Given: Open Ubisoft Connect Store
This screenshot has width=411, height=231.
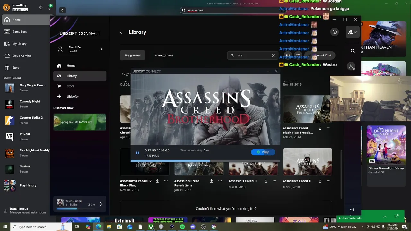Looking at the screenshot, I should point(80,86).
